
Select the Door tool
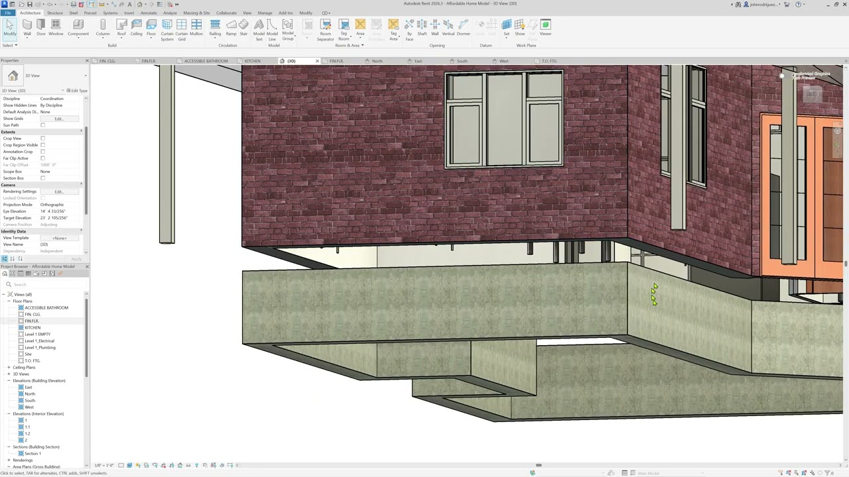click(x=41, y=28)
